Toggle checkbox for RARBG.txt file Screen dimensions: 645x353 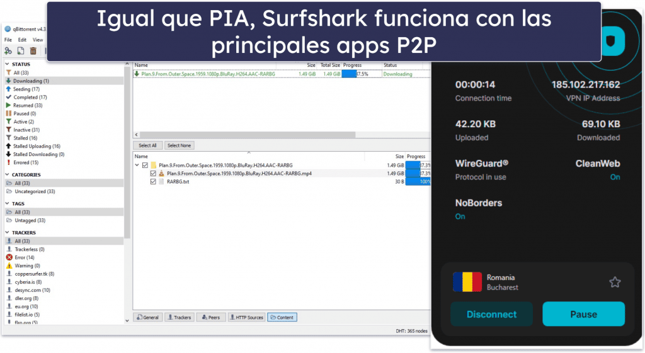pyautogui.click(x=153, y=182)
